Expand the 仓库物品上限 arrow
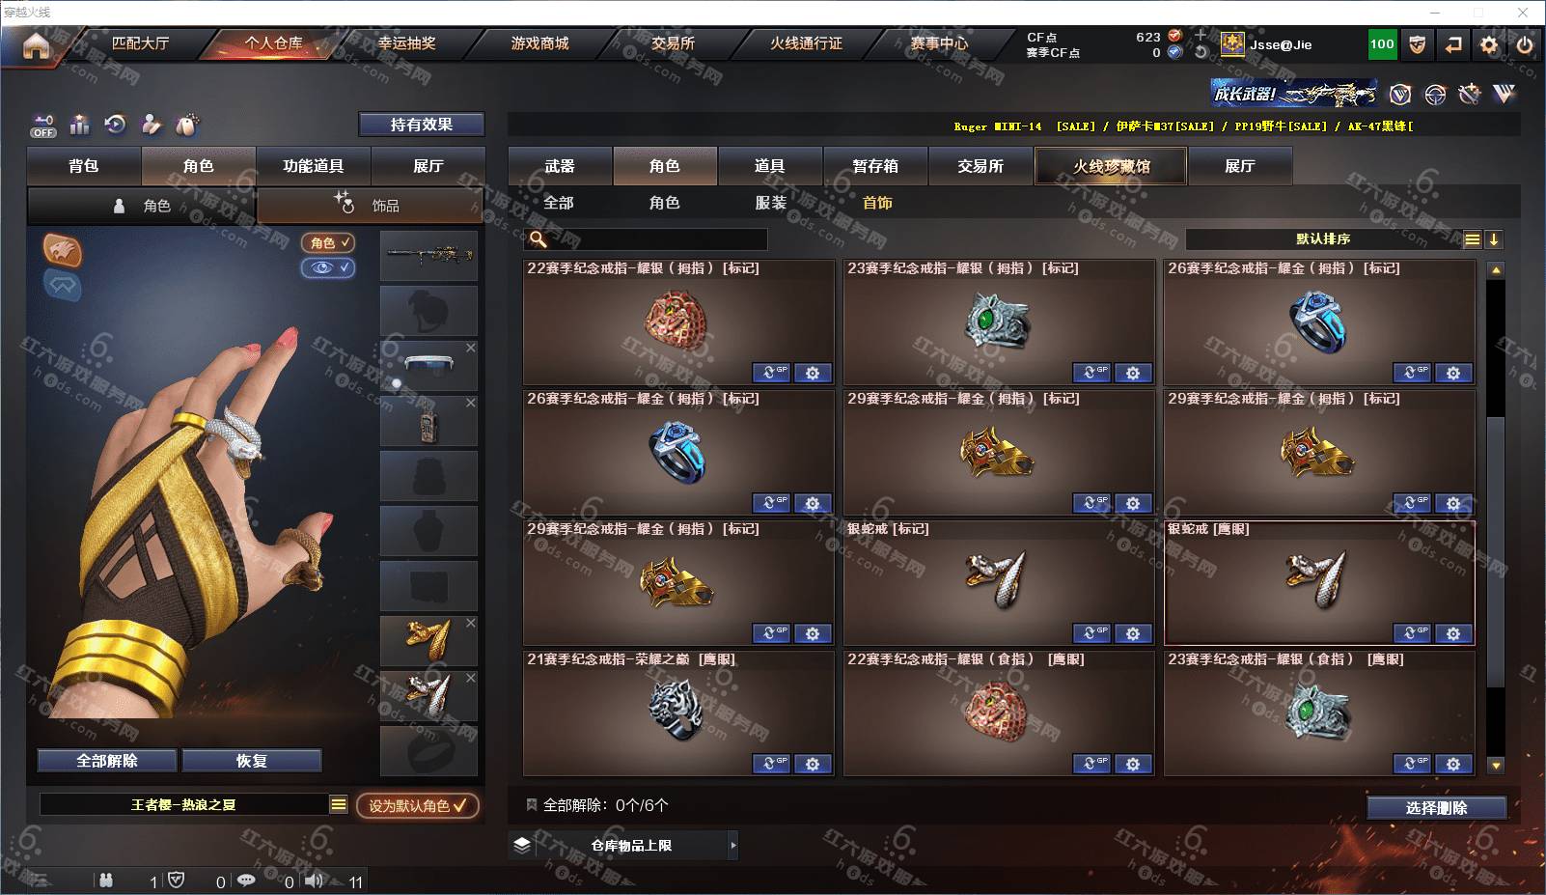Image resolution: width=1546 pixels, height=895 pixels. tap(733, 846)
